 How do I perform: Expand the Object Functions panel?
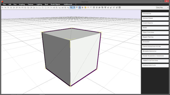point(155,33)
